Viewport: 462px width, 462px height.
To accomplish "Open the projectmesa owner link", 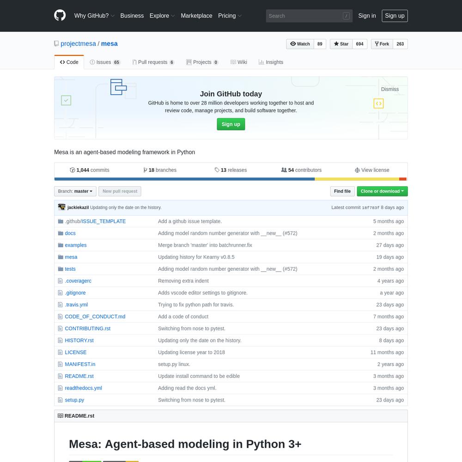I will [x=78, y=43].
